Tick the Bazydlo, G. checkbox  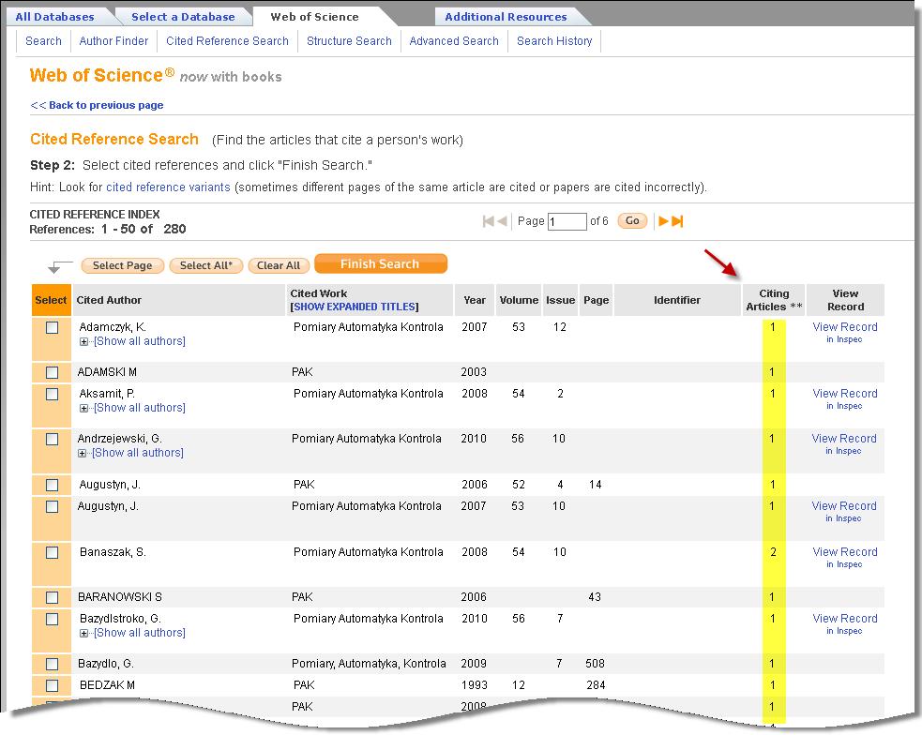click(52, 664)
